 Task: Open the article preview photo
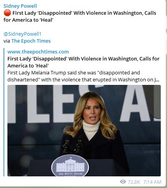point(84,131)
